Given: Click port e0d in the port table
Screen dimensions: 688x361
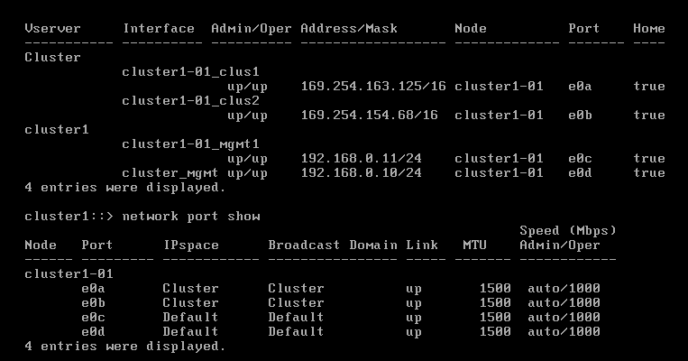Looking at the screenshot, I should [x=93, y=331].
